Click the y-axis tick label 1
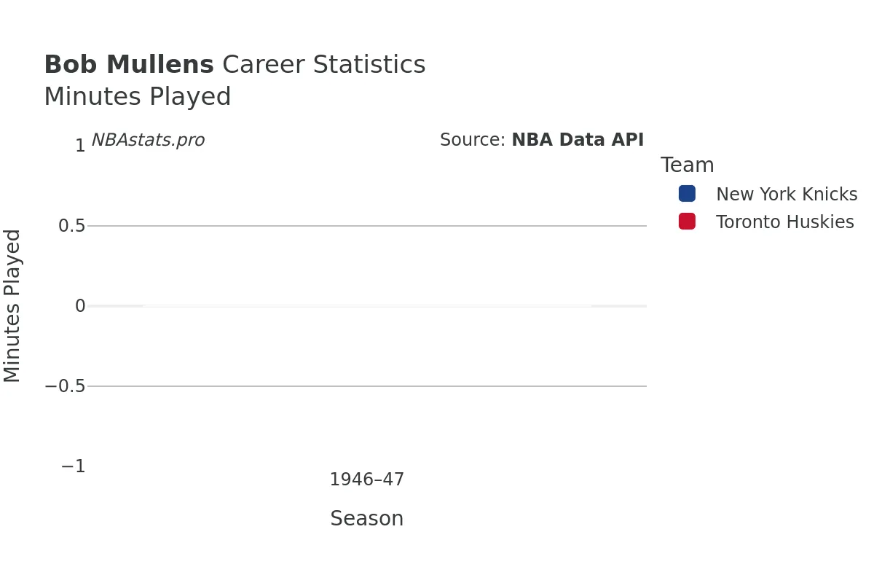Image resolution: width=874 pixels, height=583 pixels. tap(80, 146)
